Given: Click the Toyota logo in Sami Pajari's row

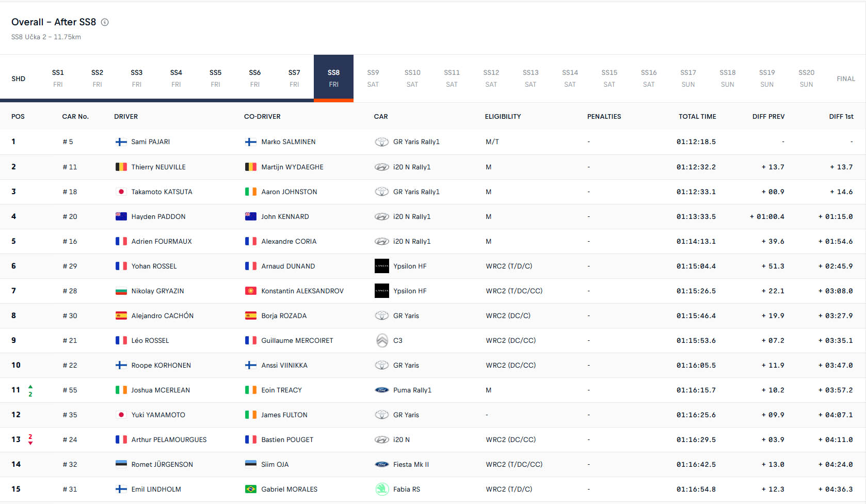Looking at the screenshot, I should click(381, 142).
